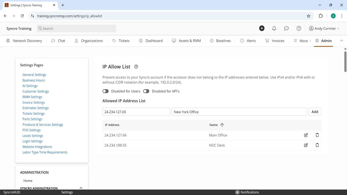Open the Invoices tab

[275, 41]
